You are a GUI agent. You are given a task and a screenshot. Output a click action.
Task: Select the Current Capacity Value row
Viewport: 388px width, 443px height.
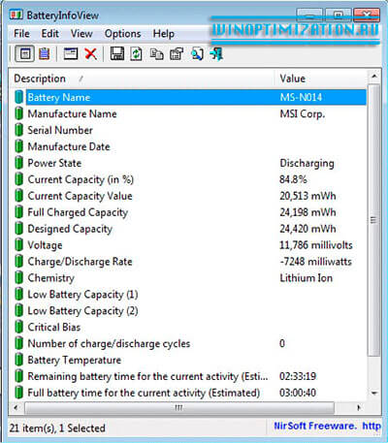click(190, 196)
